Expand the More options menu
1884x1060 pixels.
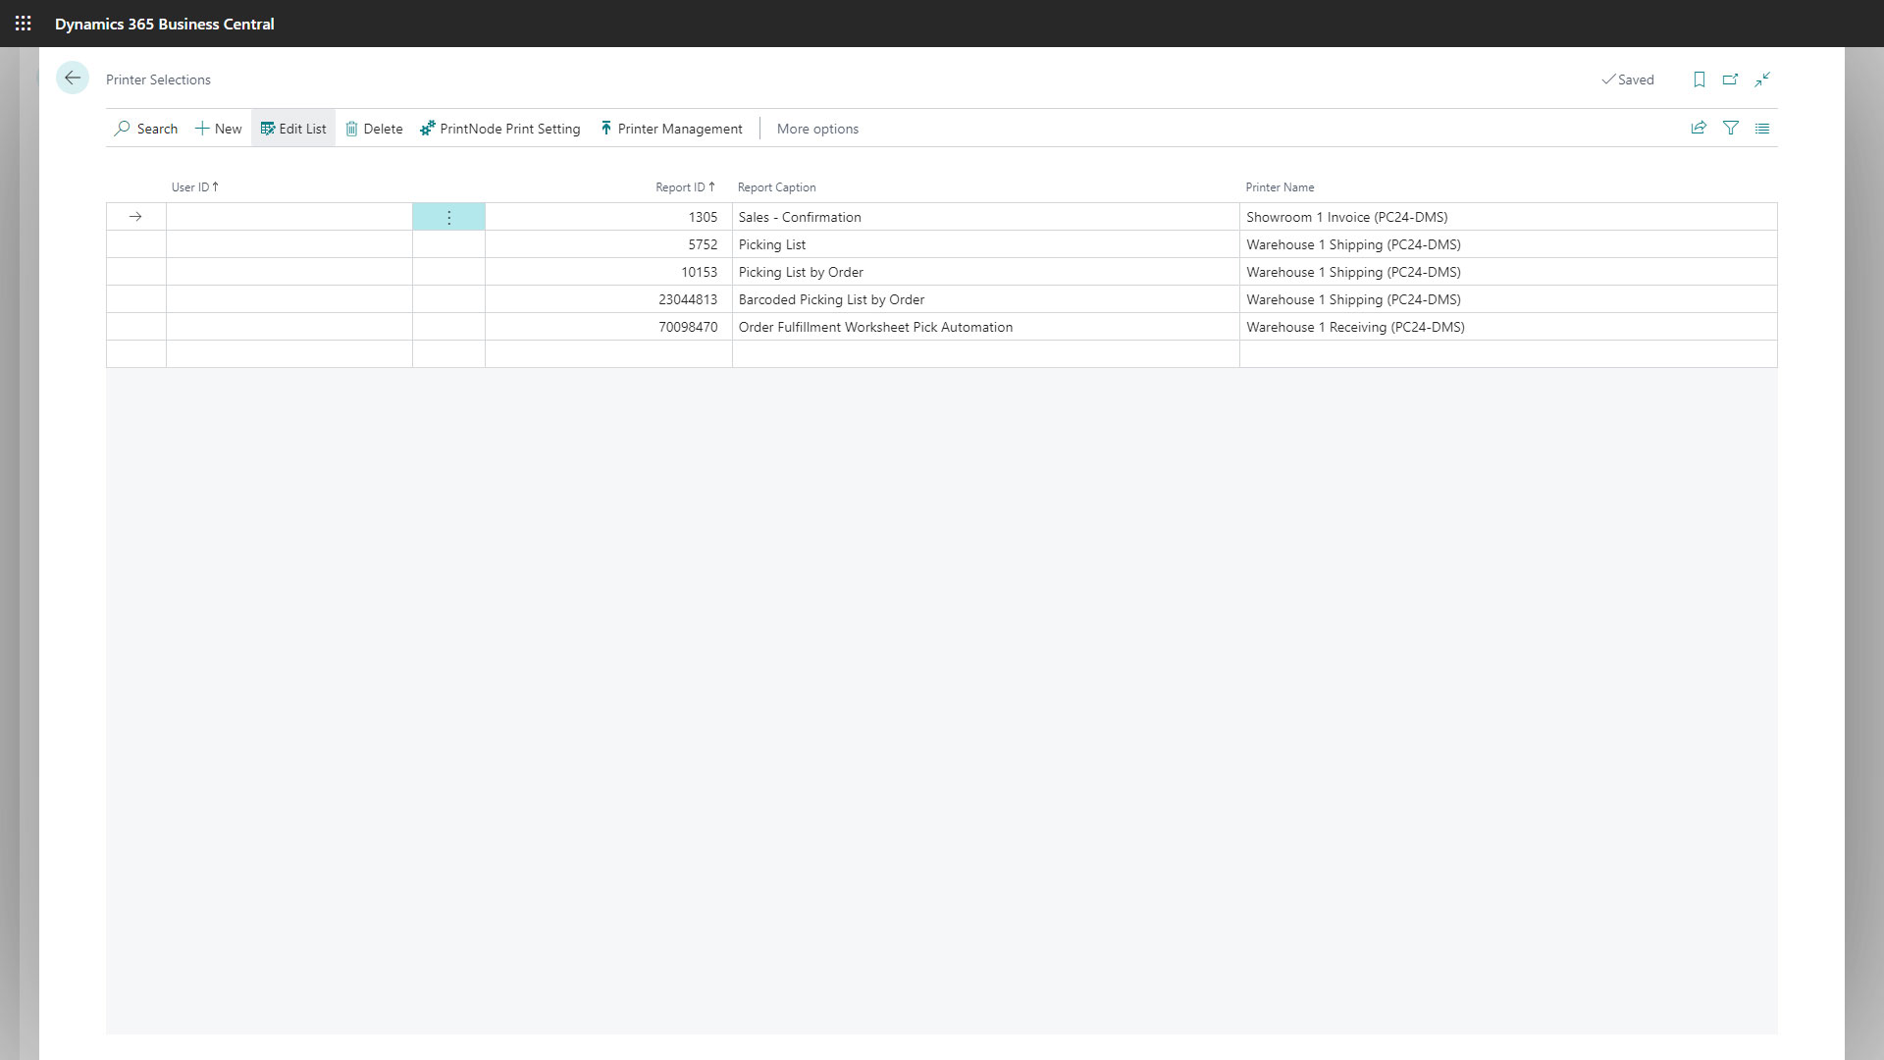[817, 129]
